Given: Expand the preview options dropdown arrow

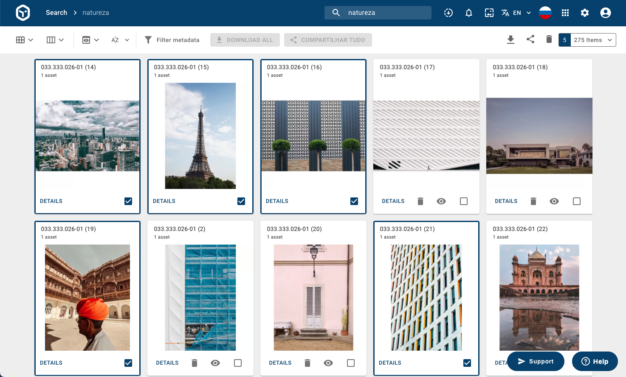Looking at the screenshot, I should click(96, 40).
